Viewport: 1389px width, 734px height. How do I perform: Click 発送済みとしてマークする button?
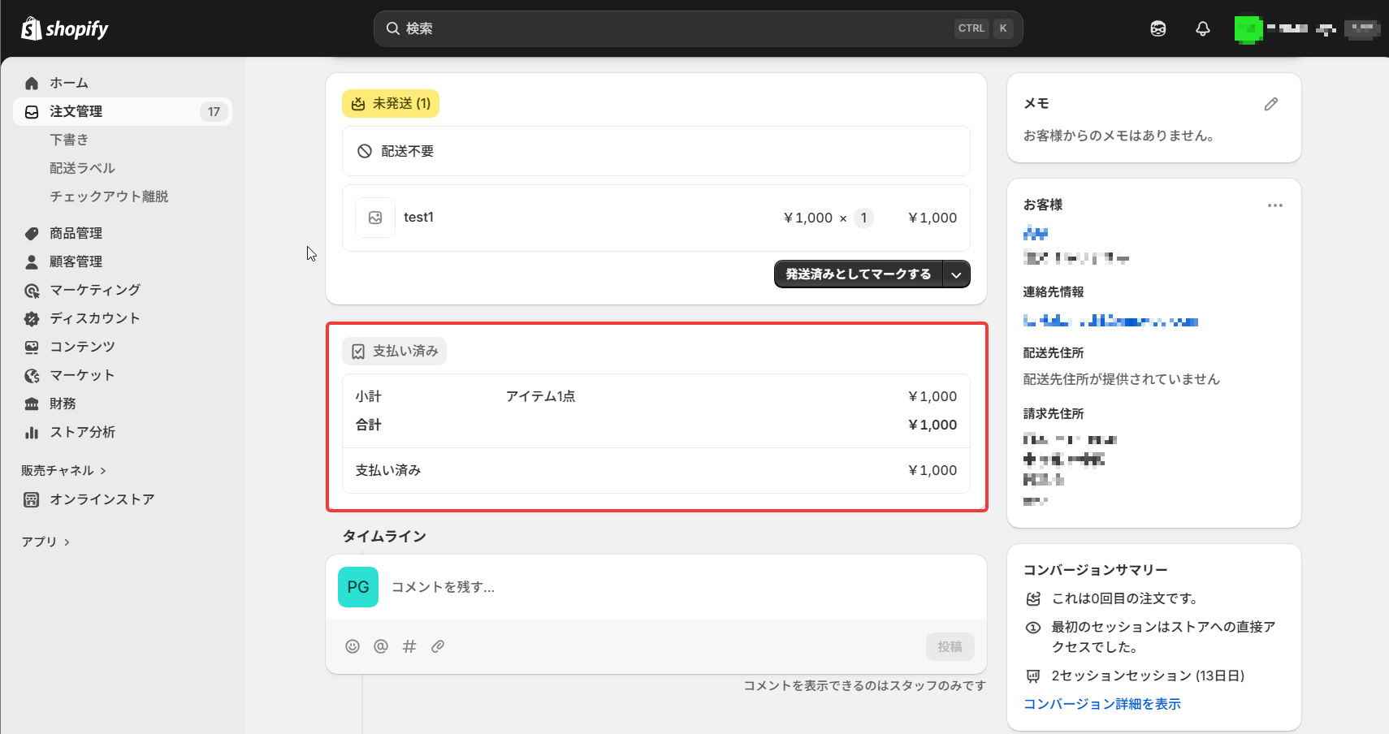tap(859, 274)
